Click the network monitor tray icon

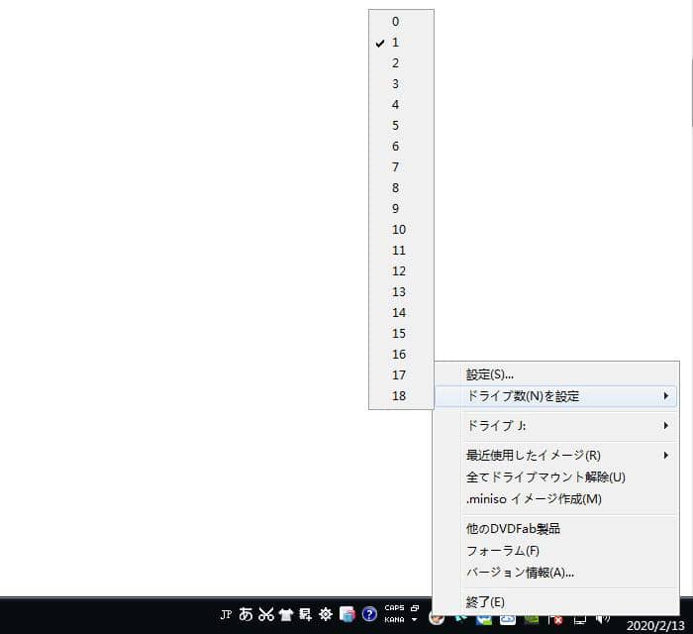tap(580, 619)
